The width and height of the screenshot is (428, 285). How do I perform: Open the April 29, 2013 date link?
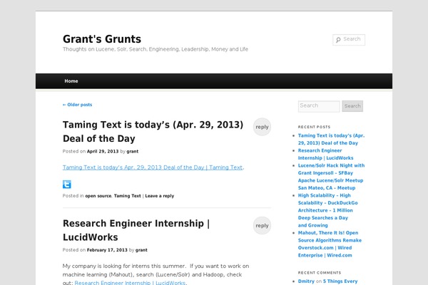[103, 151]
